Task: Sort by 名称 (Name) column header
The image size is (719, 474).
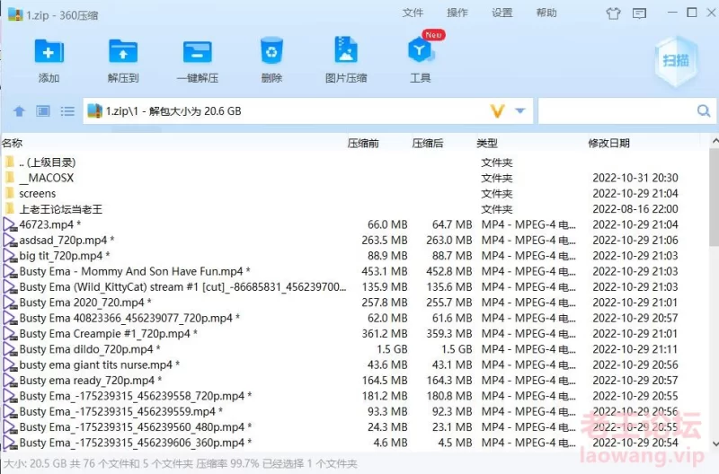Action: (x=12, y=143)
